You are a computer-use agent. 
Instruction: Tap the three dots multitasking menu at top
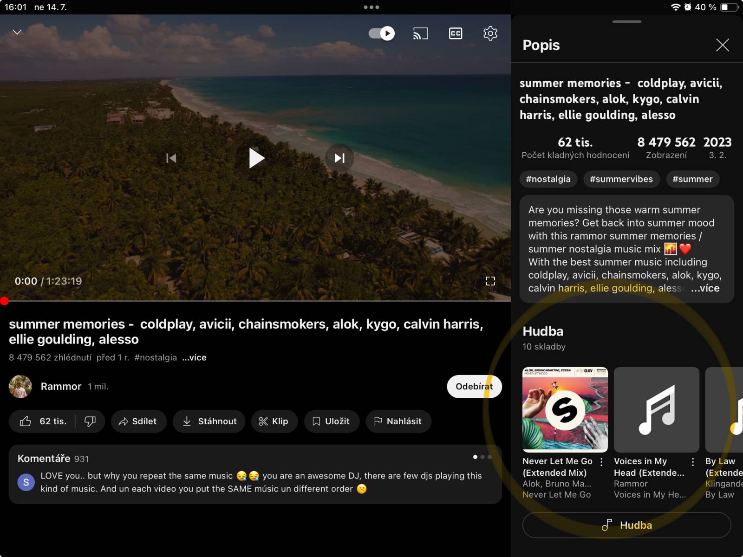click(x=371, y=7)
